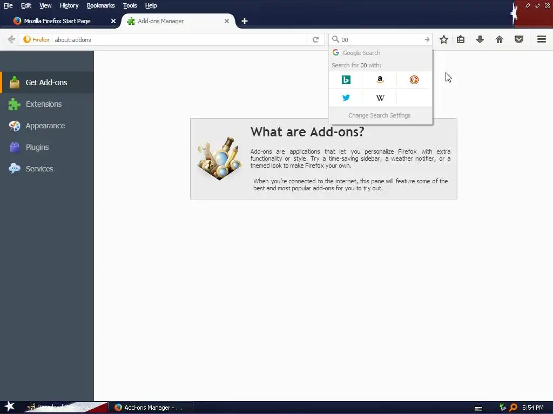This screenshot has width=553, height=414.
Task: Click Change Search Settings
Action: [x=380, y=115]
